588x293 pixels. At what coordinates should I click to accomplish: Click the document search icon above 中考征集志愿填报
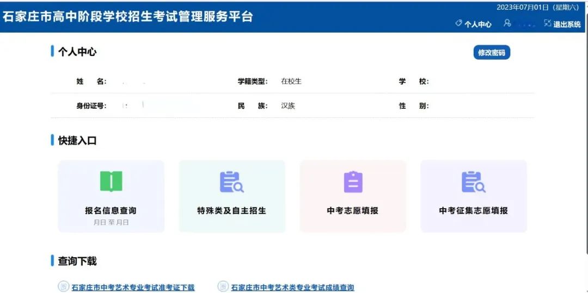click(473, 182)
